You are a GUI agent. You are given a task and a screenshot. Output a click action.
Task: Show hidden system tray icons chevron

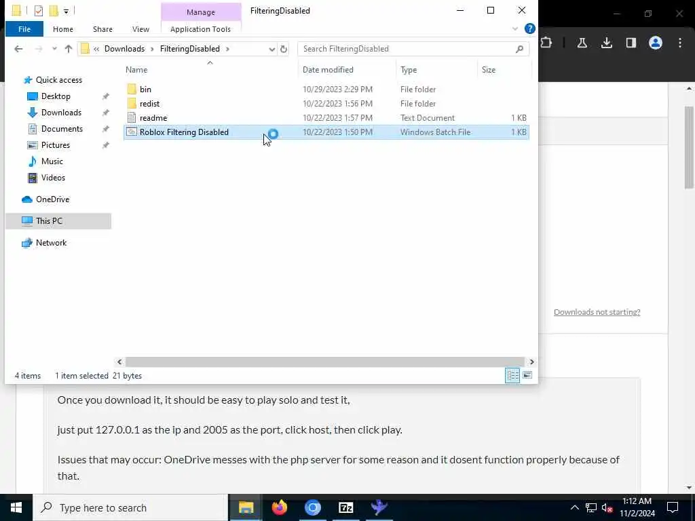pos(574,507)
